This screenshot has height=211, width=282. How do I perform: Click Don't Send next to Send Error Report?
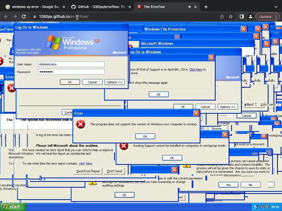tap(115, 171)
